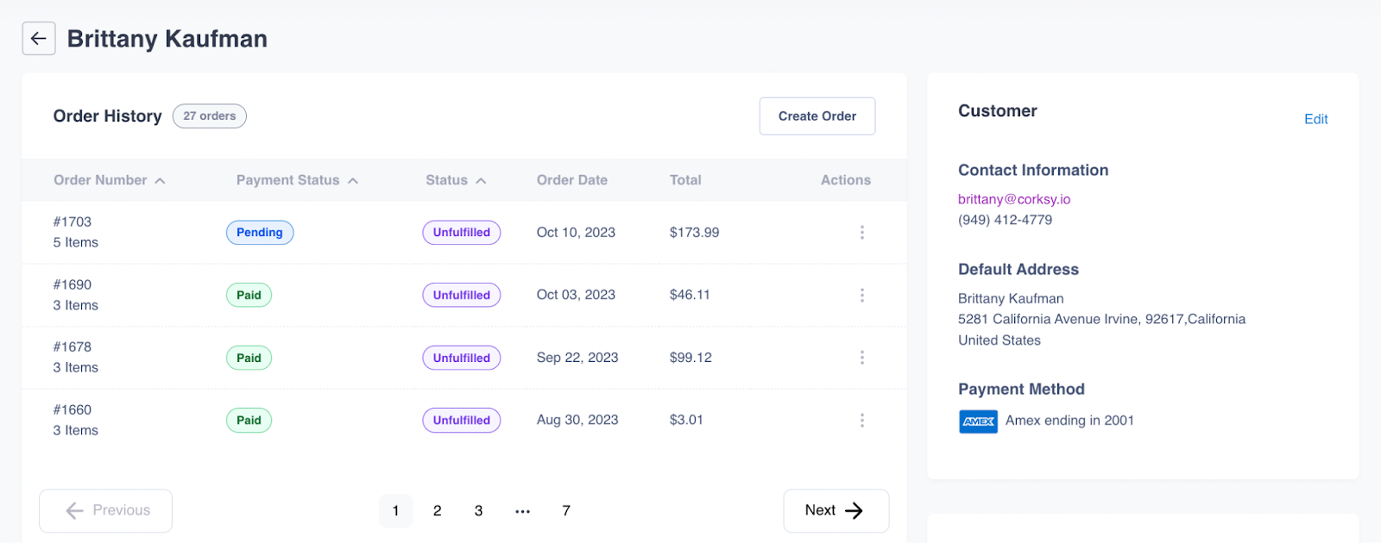Sort by Payment Status column arrow
The height and width of the screenshot is (543, 1381).
point(353,181)
